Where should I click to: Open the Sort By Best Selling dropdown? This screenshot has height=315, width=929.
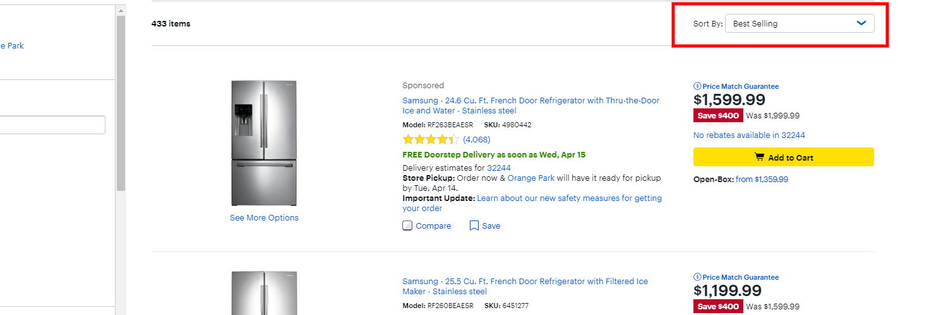[x=800, y=23]
